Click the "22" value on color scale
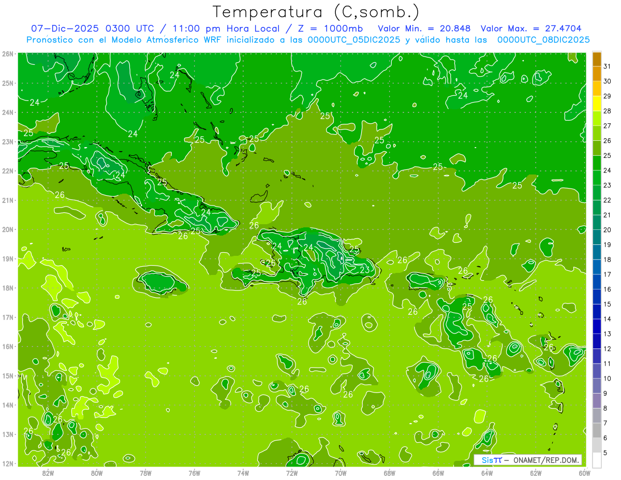Viewport: 621px width, 480px height. (x=607, y=200)
